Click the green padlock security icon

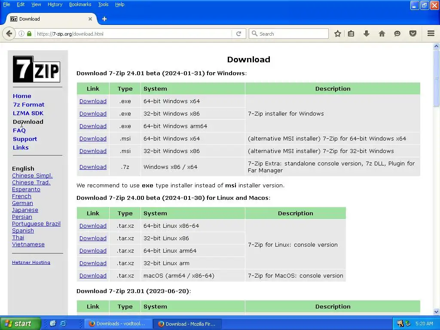pos(29,34)
